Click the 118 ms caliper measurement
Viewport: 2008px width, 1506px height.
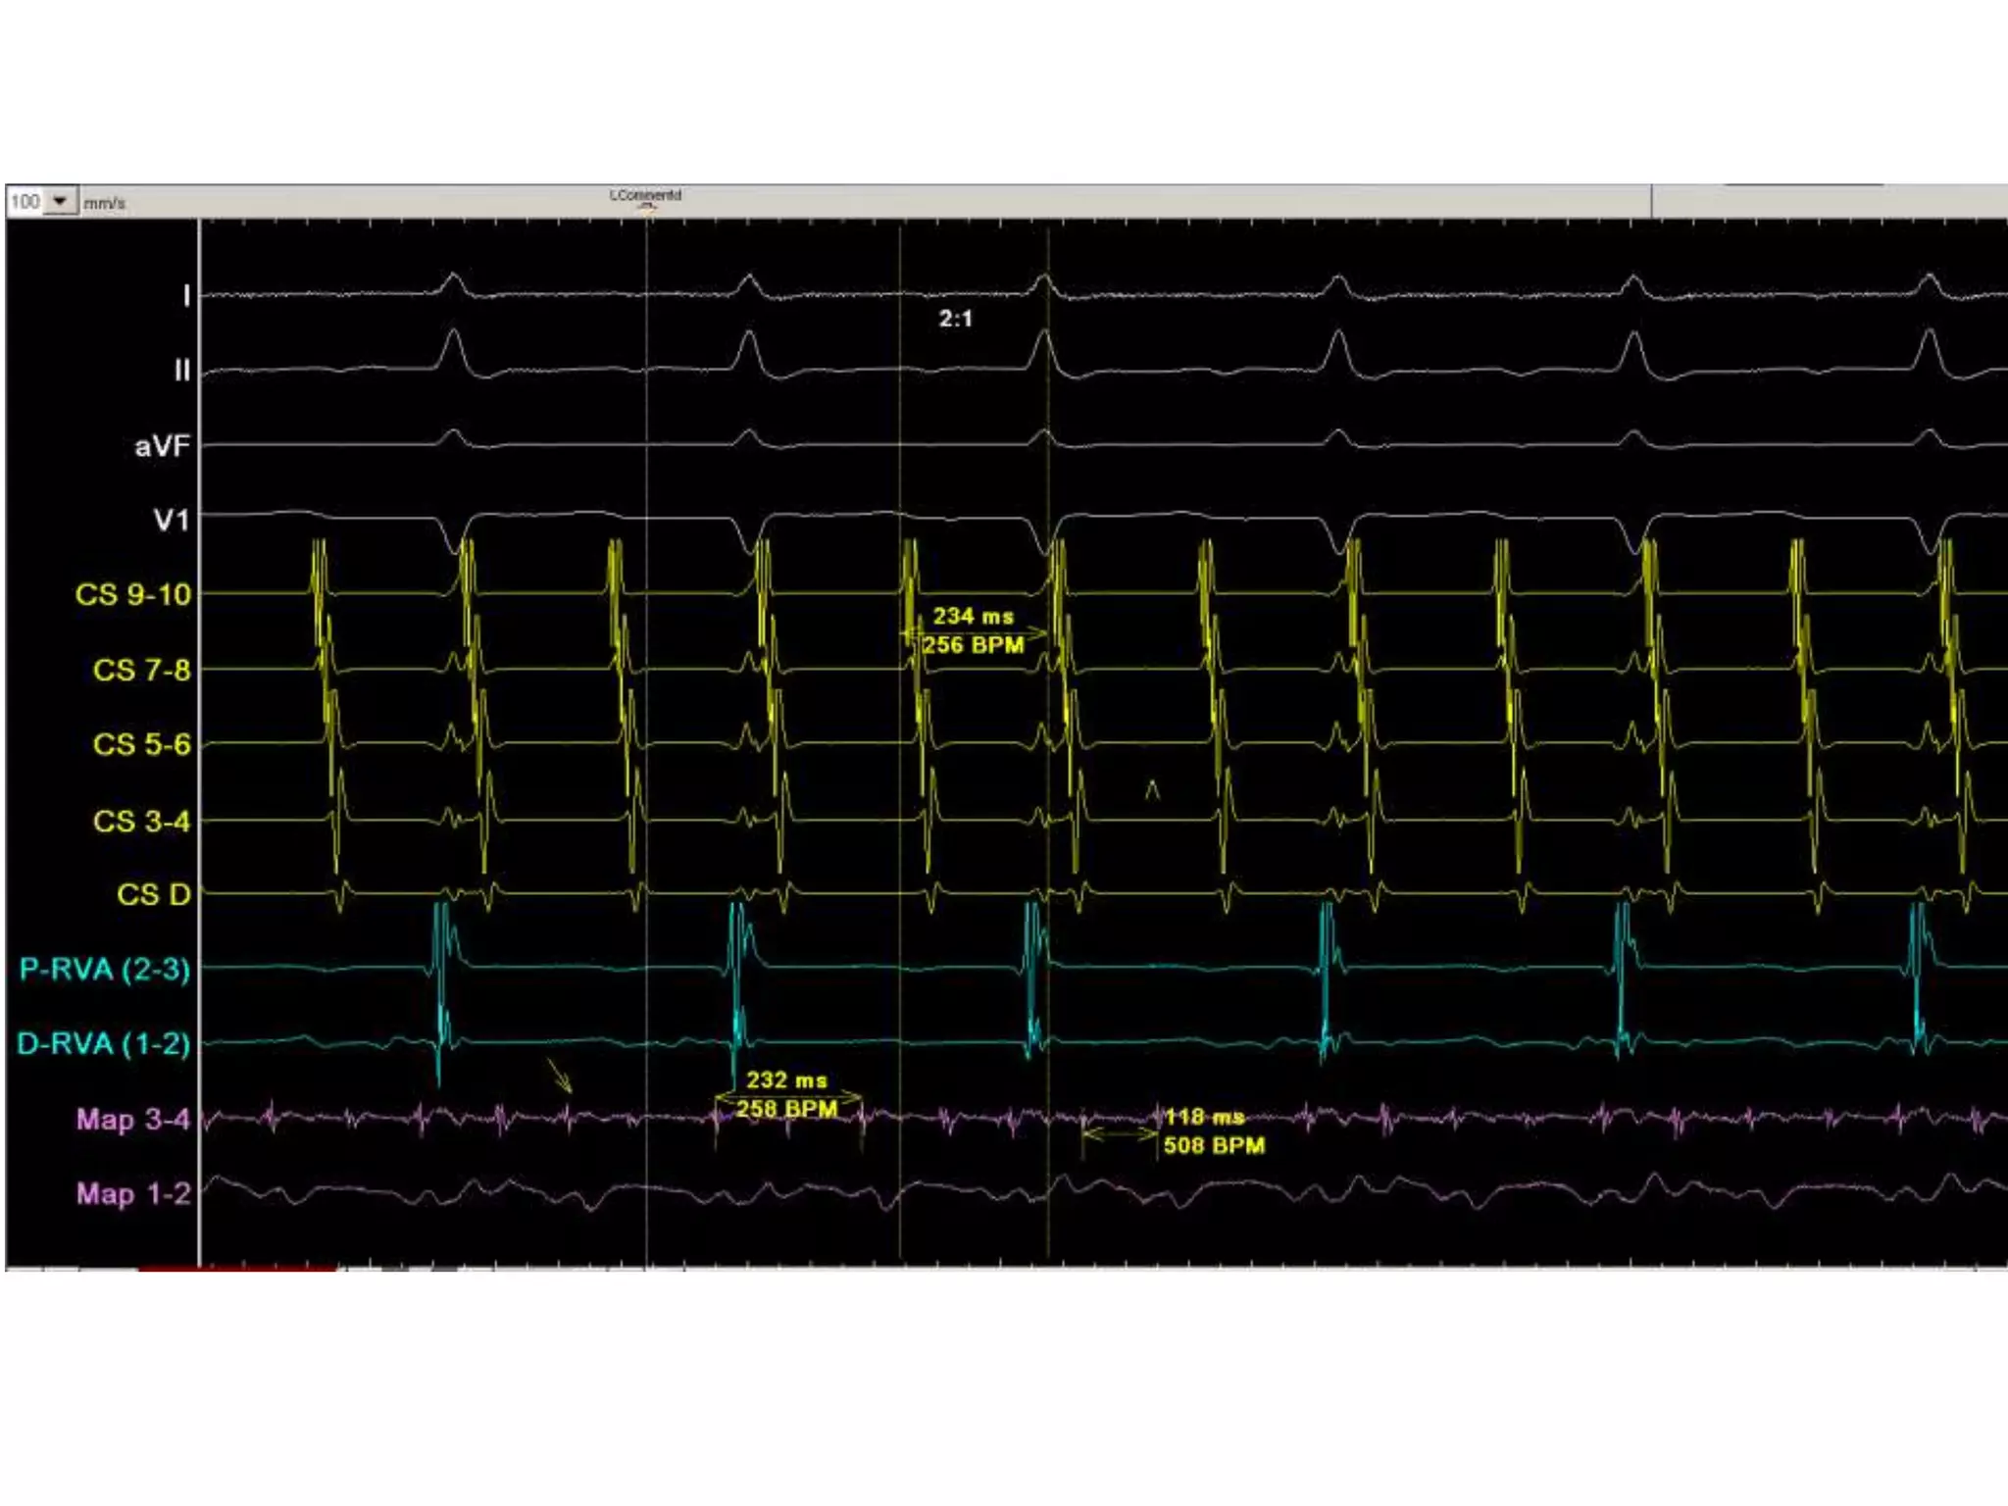[1204, 1117]
